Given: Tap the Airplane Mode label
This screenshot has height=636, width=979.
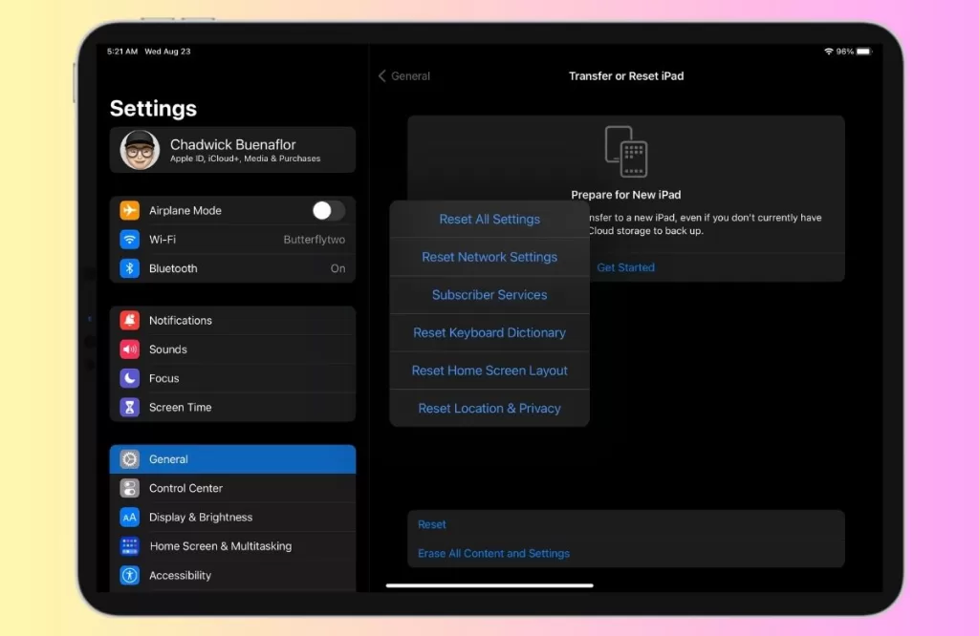Looking at the screenshot, I should pos(185,211).
